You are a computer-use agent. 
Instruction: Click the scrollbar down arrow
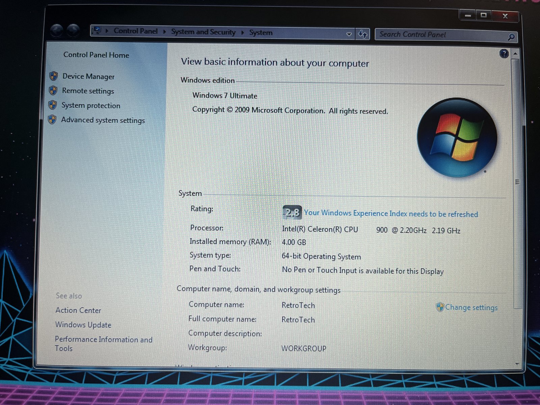(517, 364)
